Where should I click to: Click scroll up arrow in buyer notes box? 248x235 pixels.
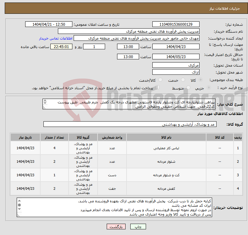pos(19,201)
